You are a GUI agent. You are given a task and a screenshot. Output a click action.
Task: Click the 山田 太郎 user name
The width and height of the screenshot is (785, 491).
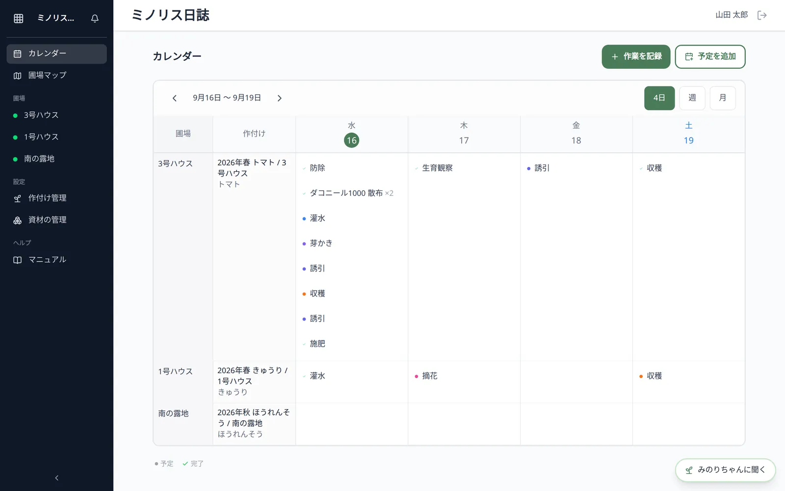coord(732,15)
